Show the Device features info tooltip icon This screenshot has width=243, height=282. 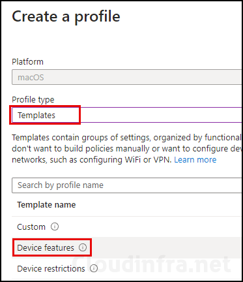click(83, 247)
